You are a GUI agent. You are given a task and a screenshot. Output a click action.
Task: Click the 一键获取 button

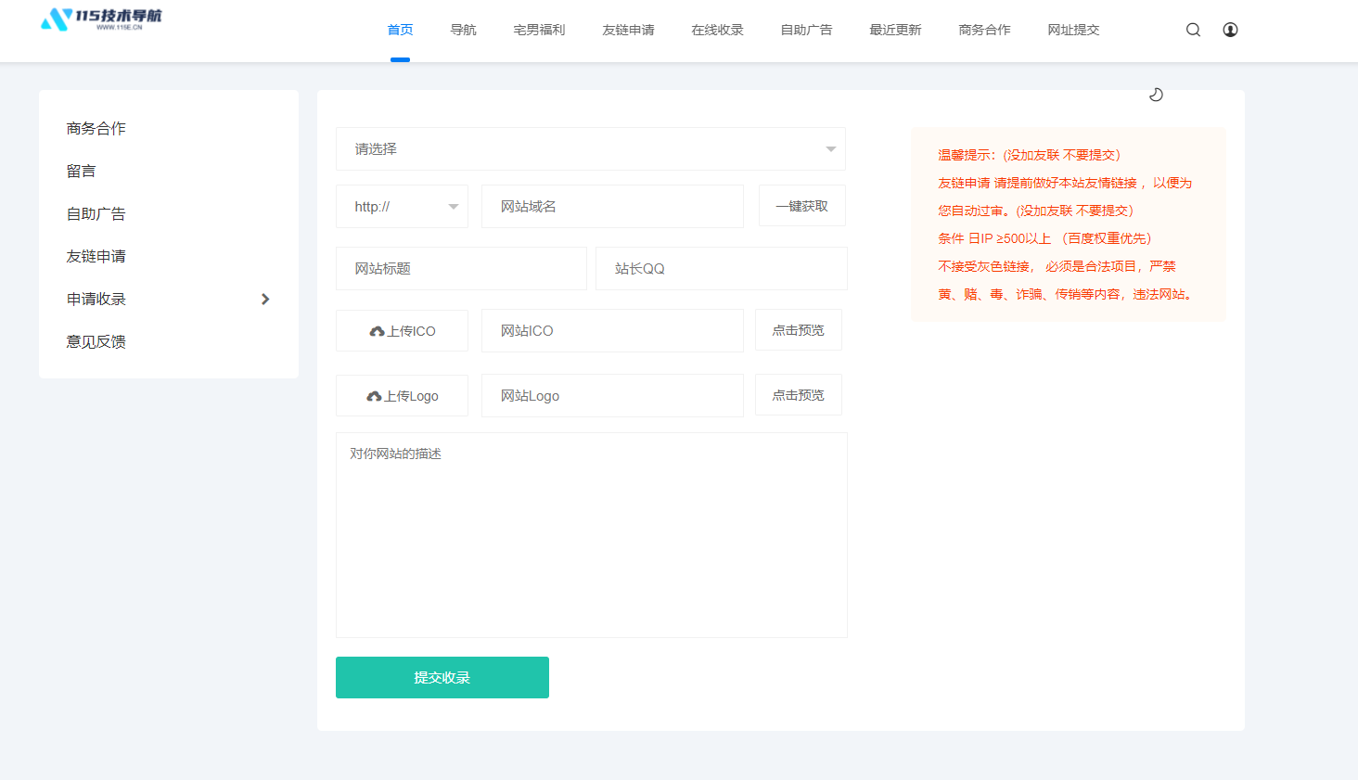coord(801,206)
